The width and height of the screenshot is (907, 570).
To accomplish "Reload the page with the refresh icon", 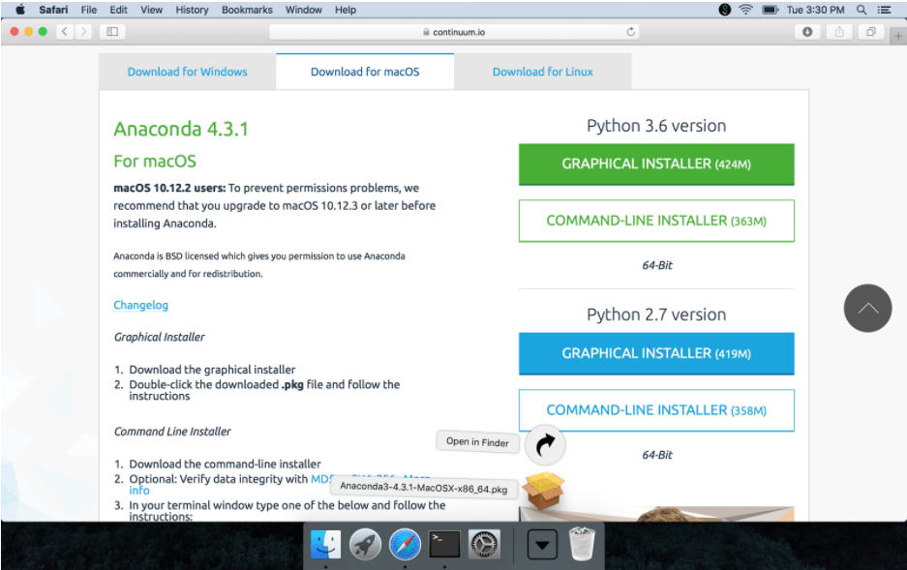I will [x=630, y=32].
